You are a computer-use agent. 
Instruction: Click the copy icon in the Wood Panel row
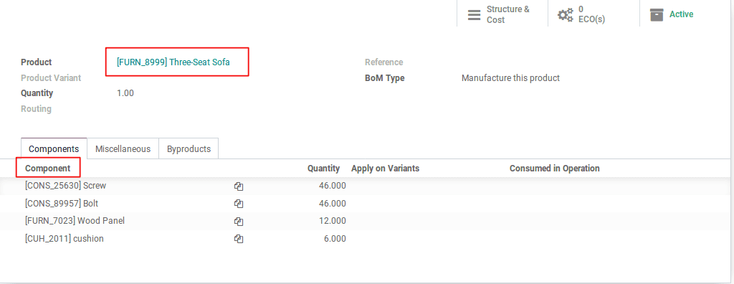[239, 221]
